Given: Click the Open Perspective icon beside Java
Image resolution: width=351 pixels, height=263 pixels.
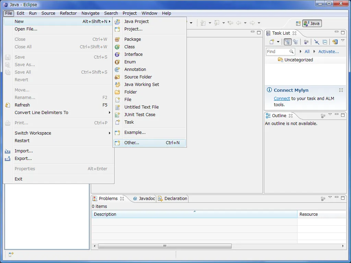Looking at the screenshot, I should [298, 24].
